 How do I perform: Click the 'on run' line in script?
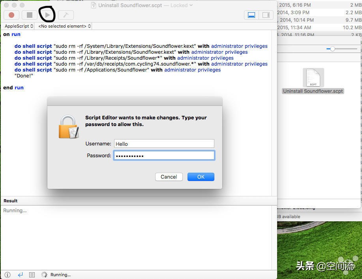click(12, 34)
